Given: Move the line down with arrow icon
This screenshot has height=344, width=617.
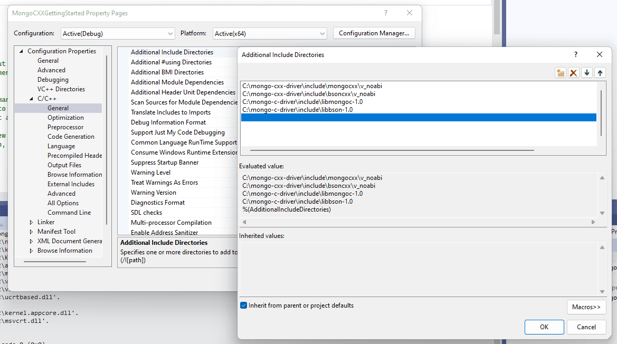Looking at the screenshot, I should pos(587,73).
